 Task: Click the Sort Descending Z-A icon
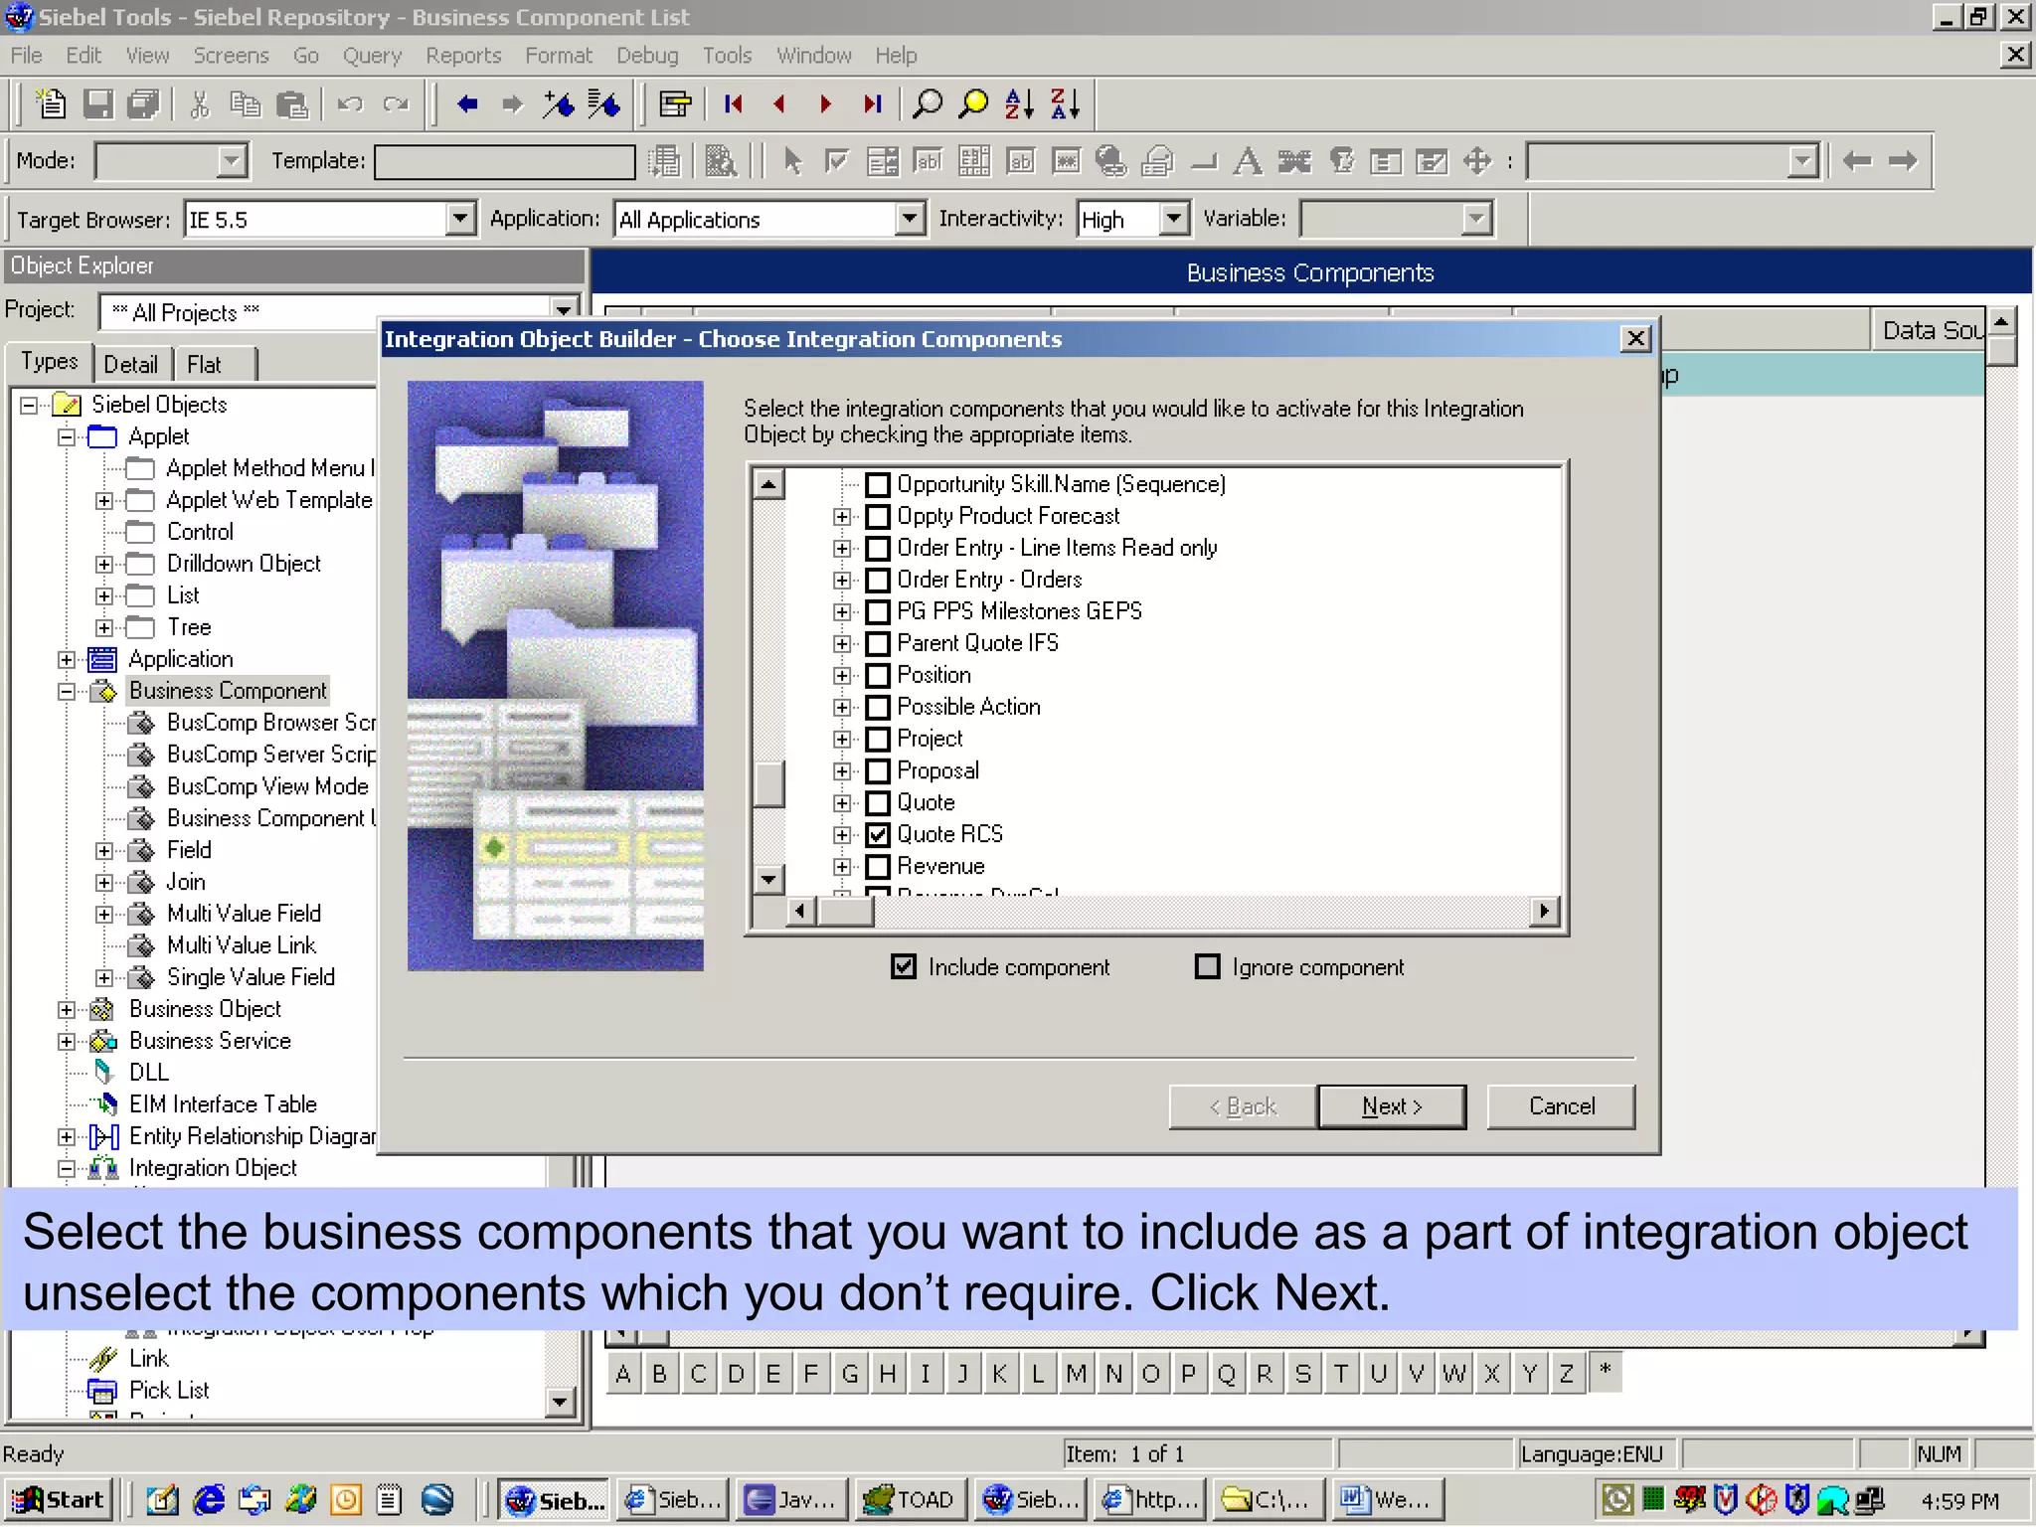(1066, 103)
